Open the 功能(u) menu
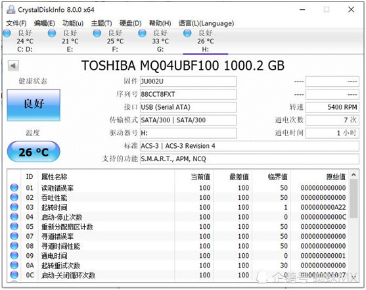 click(73, 23)
